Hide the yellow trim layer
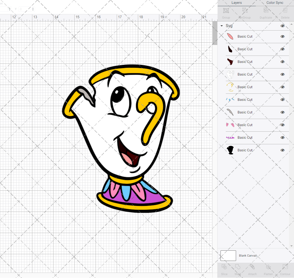 282,87
